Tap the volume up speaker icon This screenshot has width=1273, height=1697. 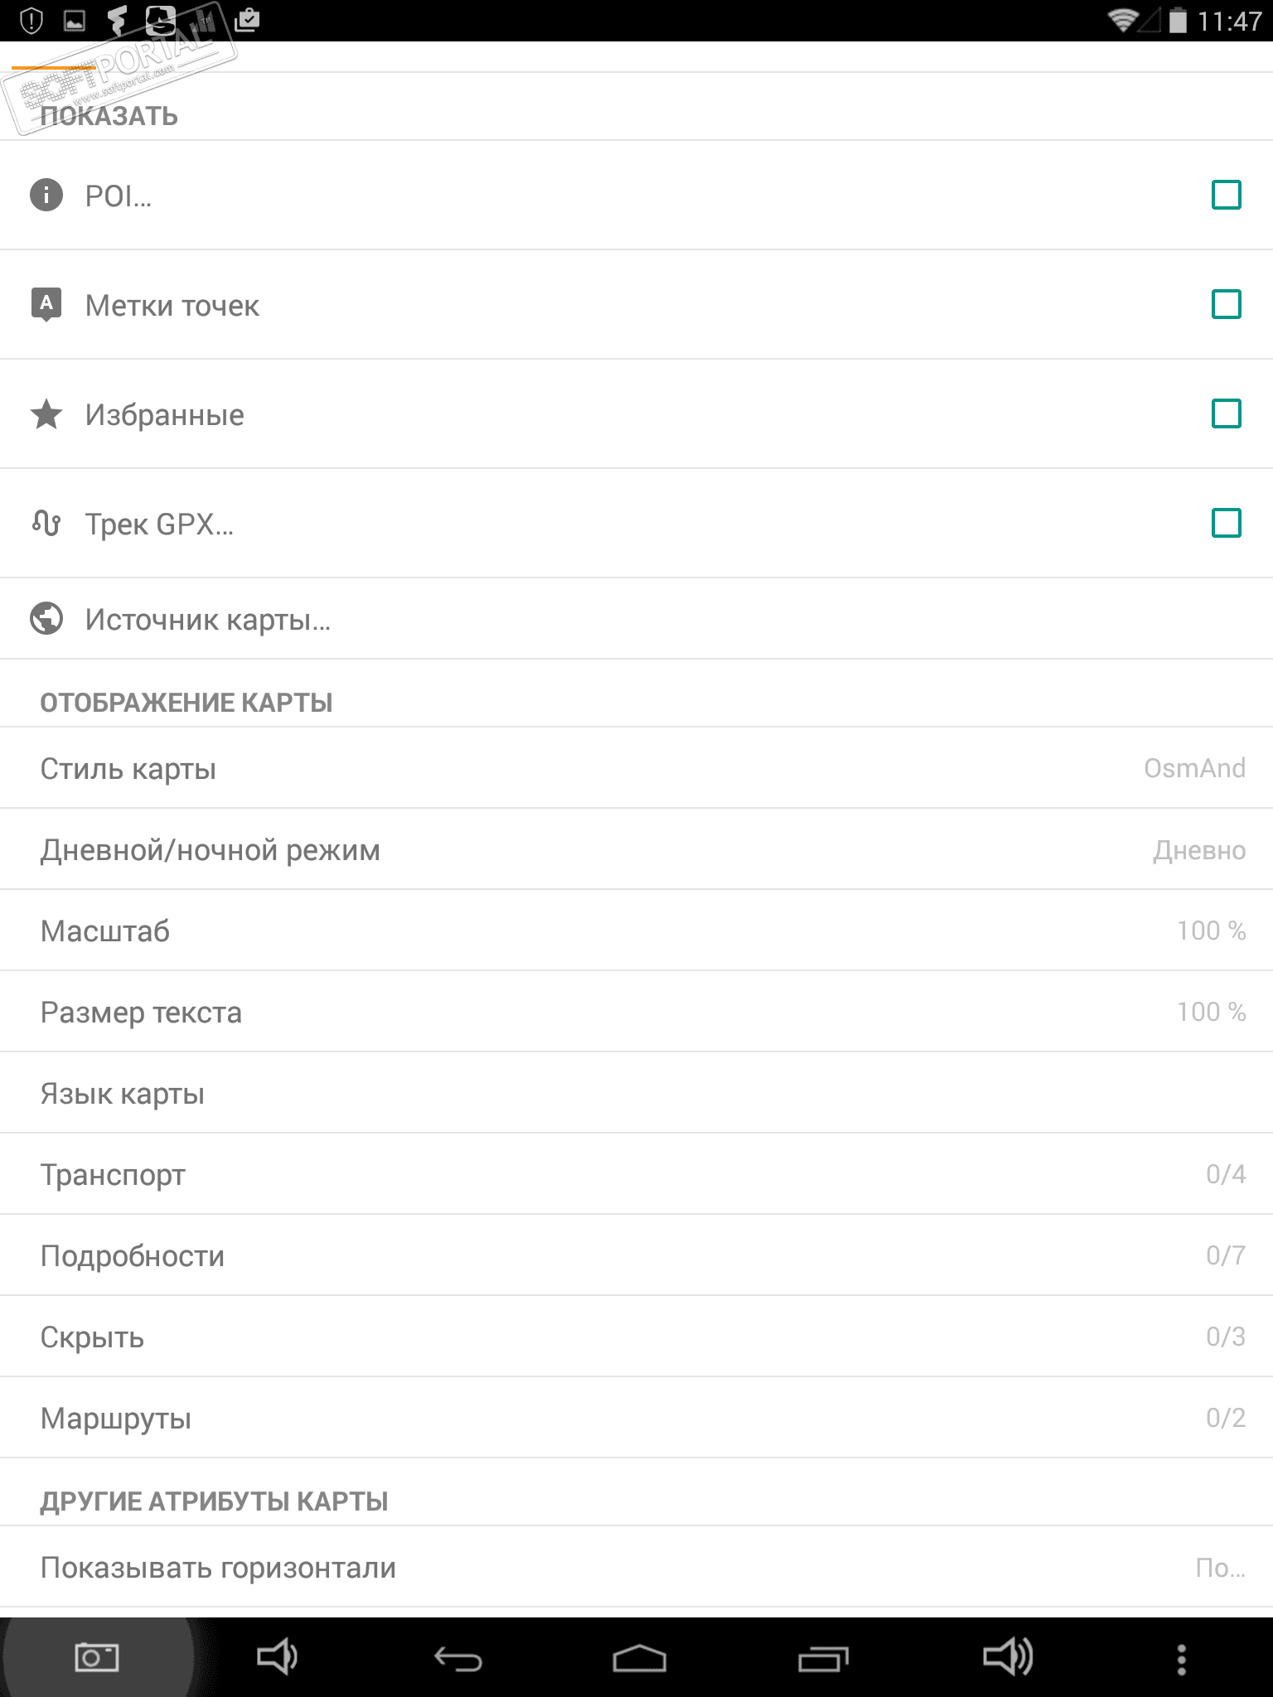click(x=1006, y=1657)
